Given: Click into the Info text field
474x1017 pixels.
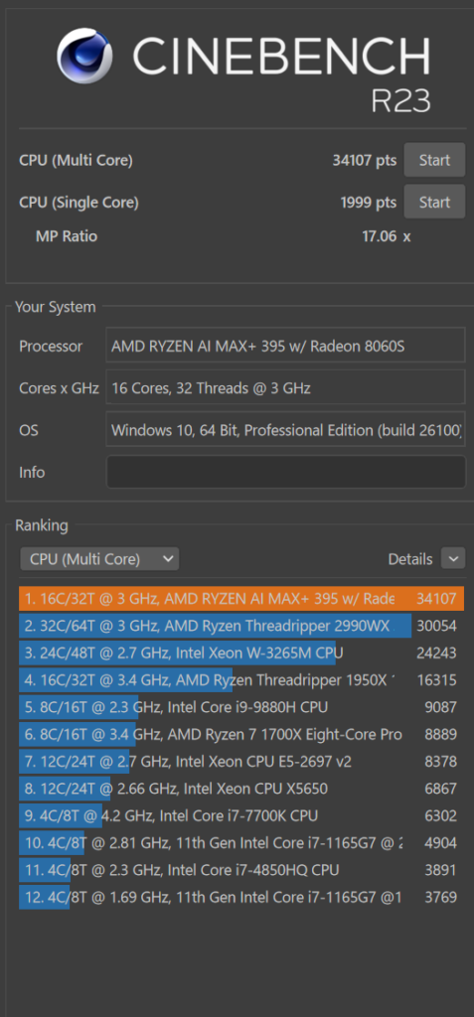Looking at the screenshot, I should [x=286, y=472].
